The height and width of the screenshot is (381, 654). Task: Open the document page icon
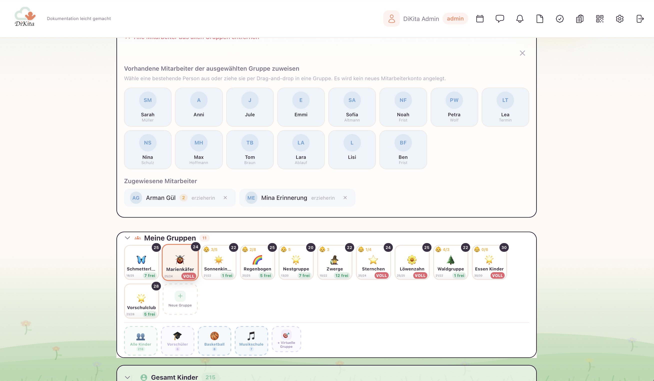click(x=540, y=19)
